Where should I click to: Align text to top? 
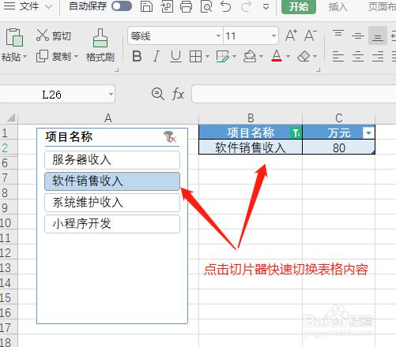(x=338, y=34)
